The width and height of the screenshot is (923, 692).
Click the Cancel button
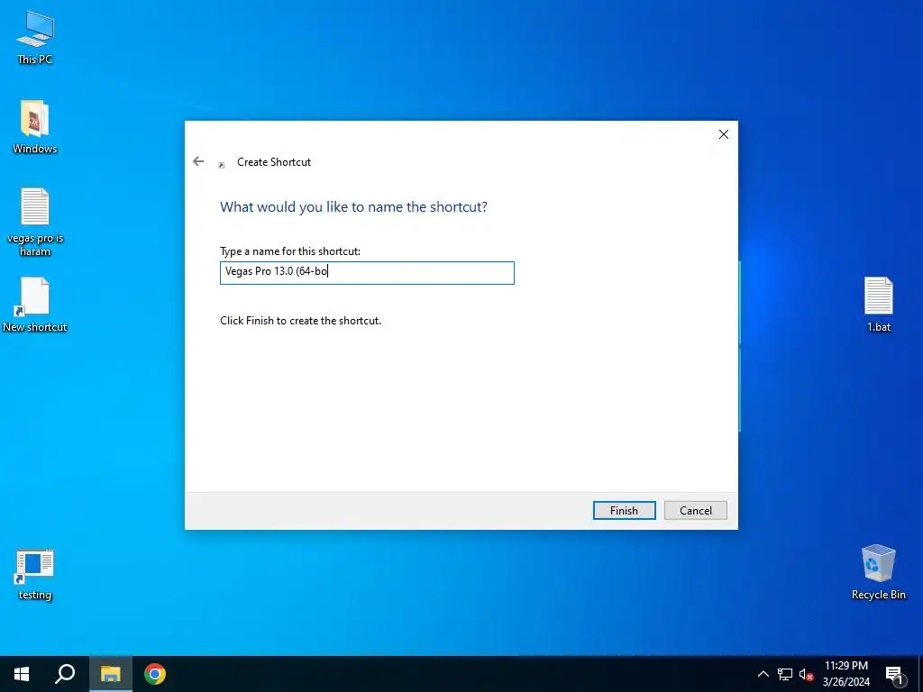coord(695,510)
